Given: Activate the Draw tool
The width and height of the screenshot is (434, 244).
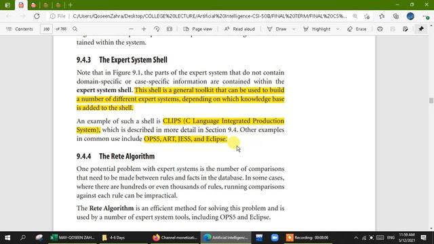Looking at the screenshot, I should coord(277,29).
